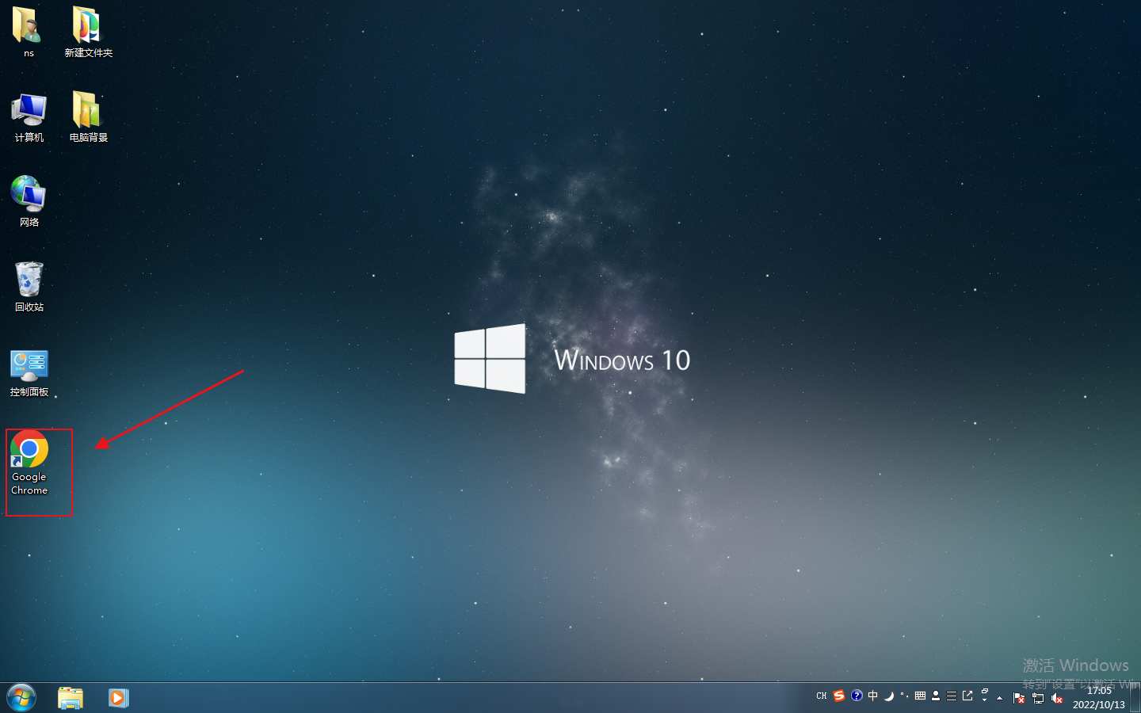Open the IME soft keyboard icon
The width and height of the screenshot is (1141, 713).
pos(920,696)
